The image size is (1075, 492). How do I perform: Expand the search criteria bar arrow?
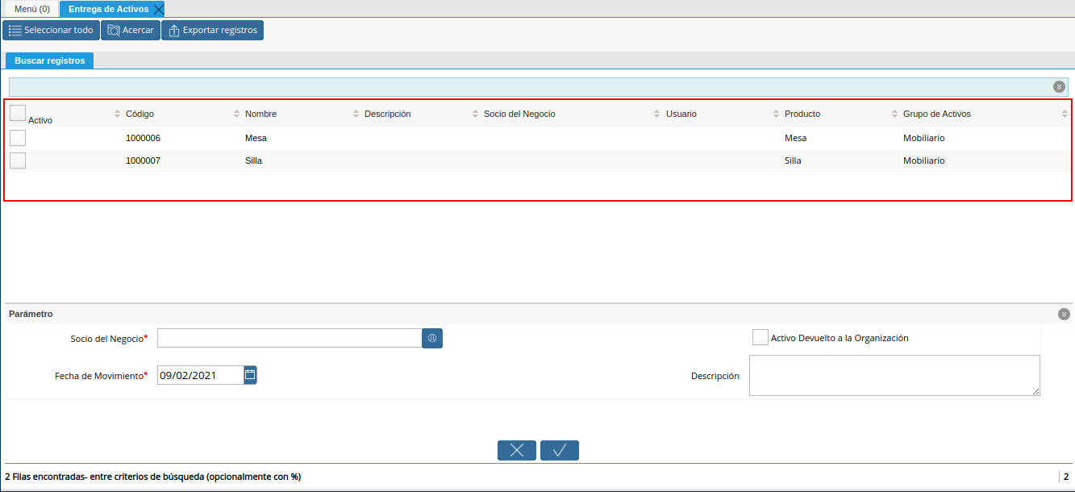pos(1059,86)
